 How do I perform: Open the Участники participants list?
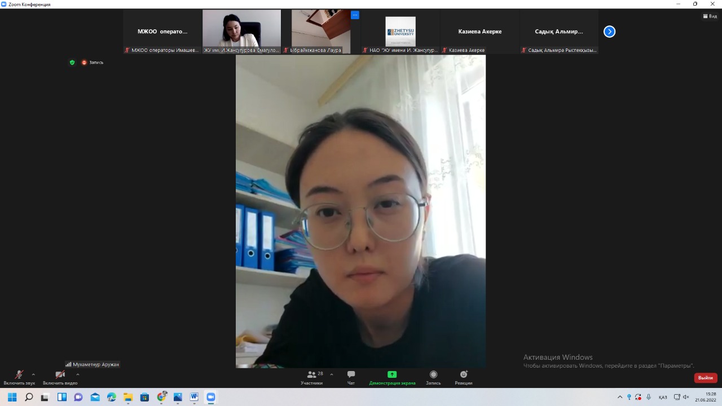click(312, 377)
